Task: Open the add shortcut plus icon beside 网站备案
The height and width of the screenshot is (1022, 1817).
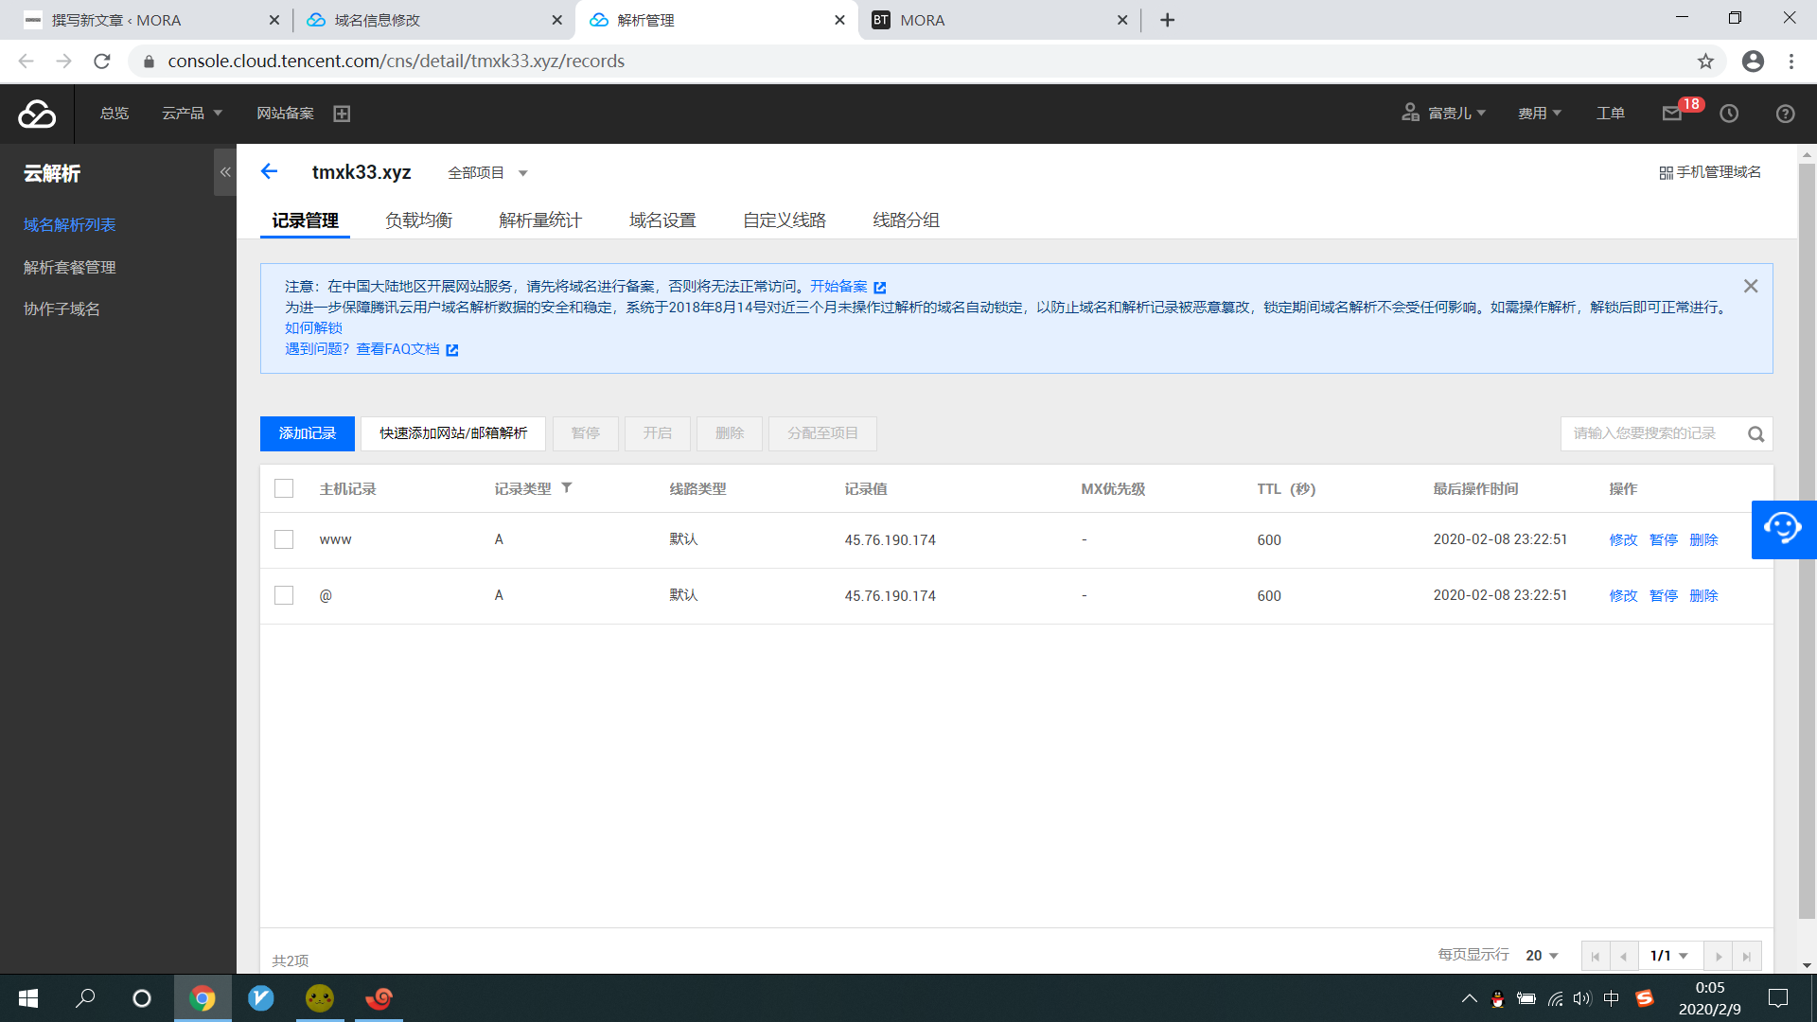Action: 342,114
